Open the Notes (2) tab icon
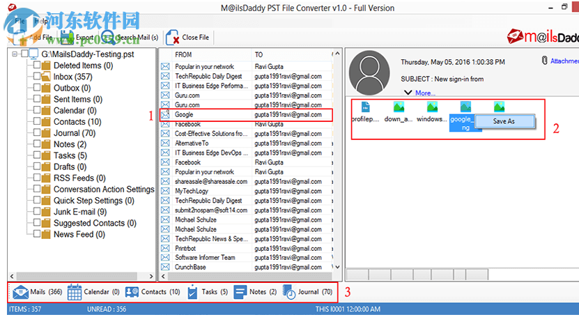 [x=240, y=292]
